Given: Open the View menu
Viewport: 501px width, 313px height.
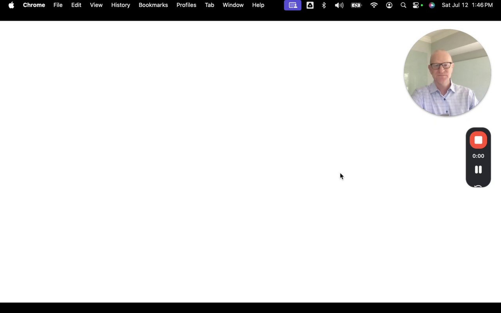Looking at the screenshot, I should [x=96, y=5].
